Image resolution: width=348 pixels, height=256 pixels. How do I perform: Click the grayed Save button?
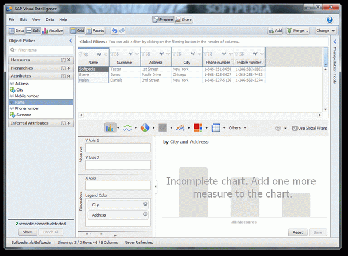click(x=318, y=232)
